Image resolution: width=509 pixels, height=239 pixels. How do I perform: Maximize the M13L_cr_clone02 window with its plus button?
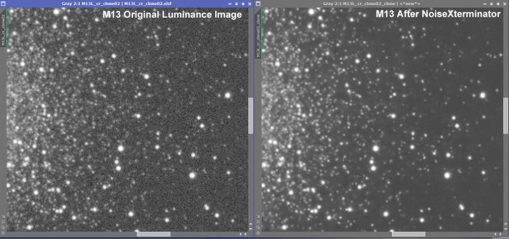click(243, 4)
